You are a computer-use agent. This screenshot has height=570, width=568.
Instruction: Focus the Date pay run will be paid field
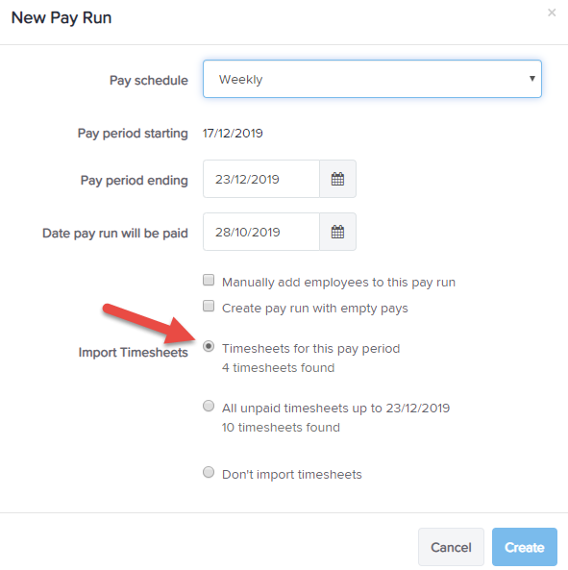261,232
